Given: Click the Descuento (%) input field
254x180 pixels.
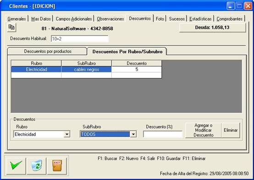Looking at the screenshot, I should [163, 134].
